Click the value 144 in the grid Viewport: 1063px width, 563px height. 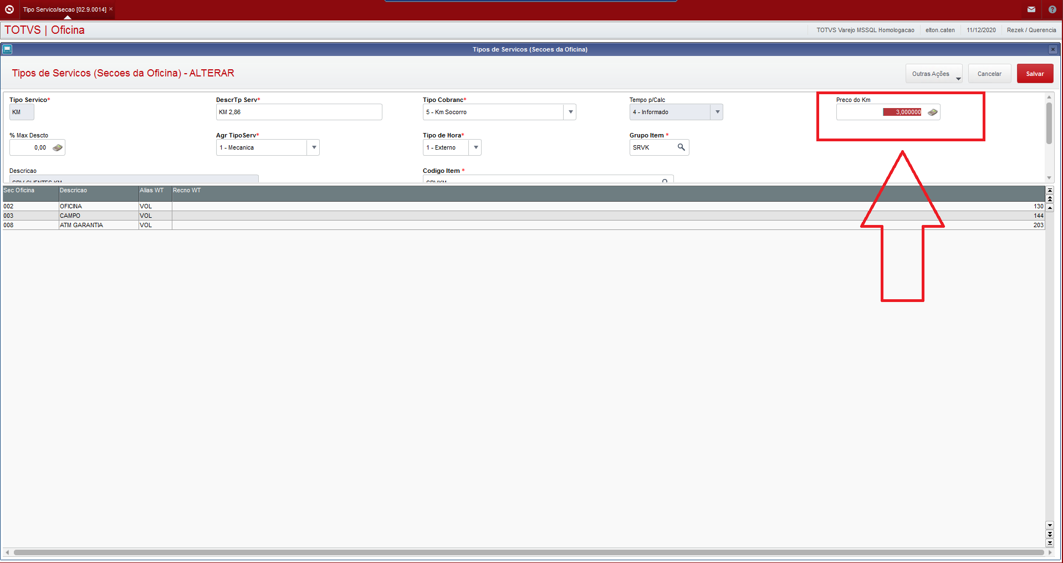click(1038, 216)
